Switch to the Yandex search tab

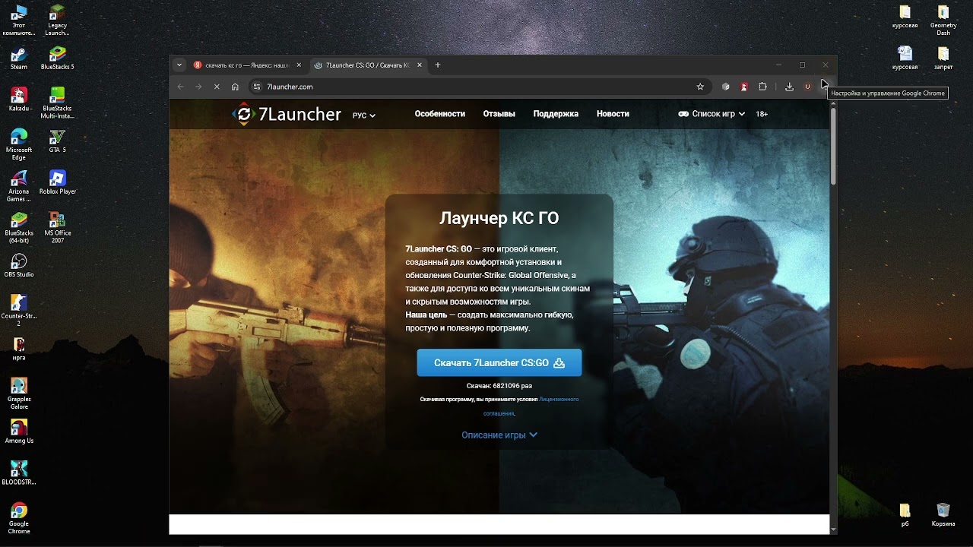[x=247, y=65]
